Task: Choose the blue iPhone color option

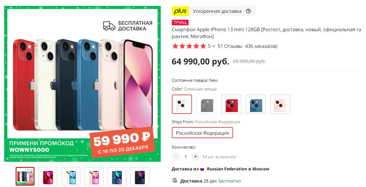Action: (256, 104)
